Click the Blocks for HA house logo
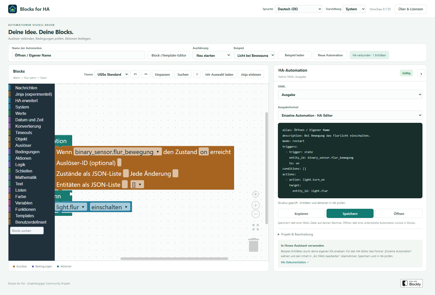 point(13,9)
